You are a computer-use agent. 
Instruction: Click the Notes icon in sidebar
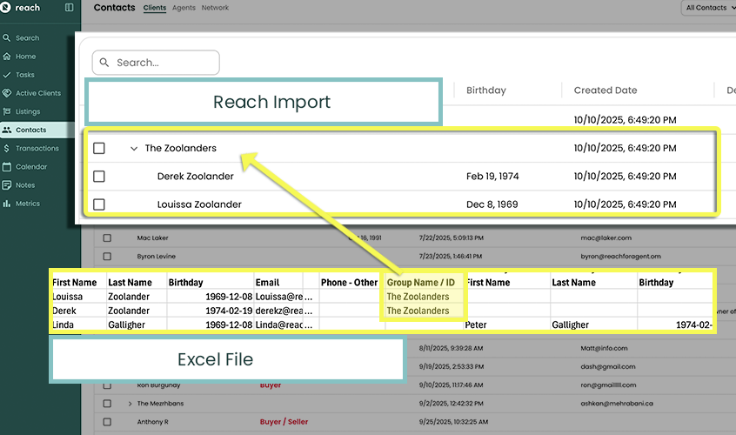7,185
